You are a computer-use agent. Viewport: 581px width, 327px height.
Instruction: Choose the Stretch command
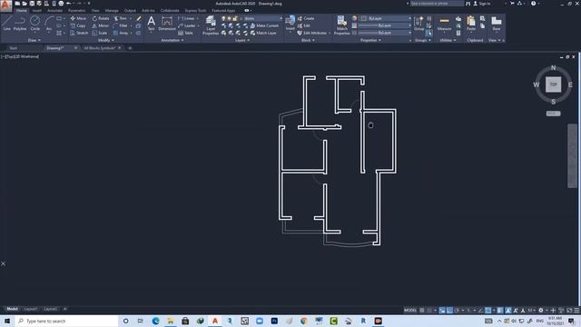pos(79,33)
